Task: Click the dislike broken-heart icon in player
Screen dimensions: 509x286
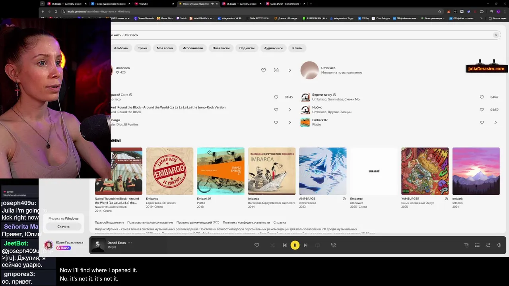Action: click(x=333, y=245)
